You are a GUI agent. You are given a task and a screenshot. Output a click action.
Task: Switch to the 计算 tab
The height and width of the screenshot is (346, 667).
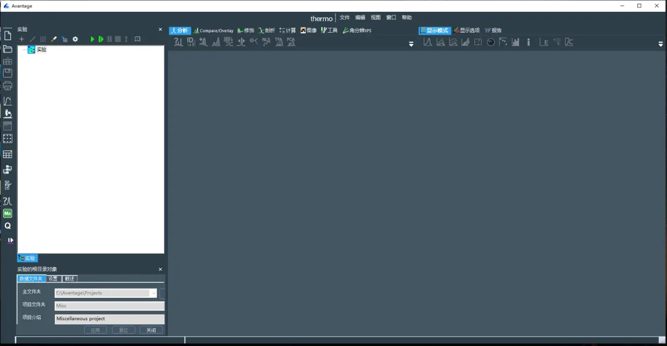point(288,31)
